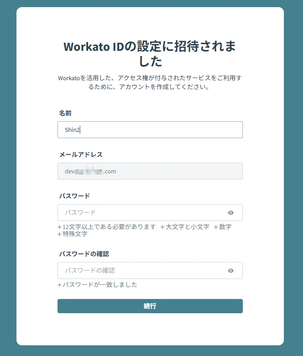
Task: Click the パスワード label above the field
Action: (x=74, y=196)
